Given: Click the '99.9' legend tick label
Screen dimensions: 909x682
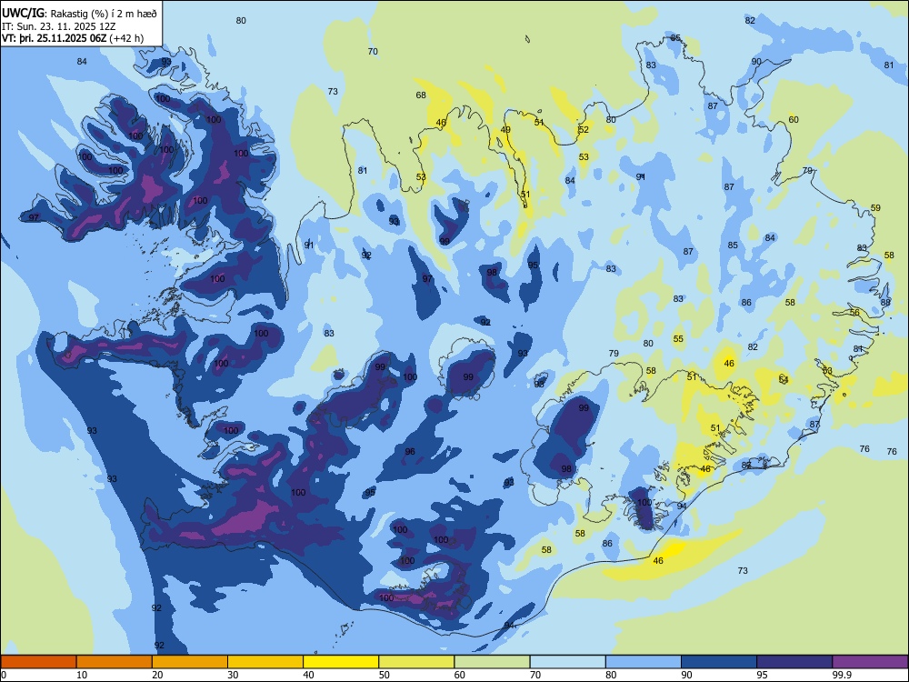Looking at the screenshot, I should tap(842, 675).
